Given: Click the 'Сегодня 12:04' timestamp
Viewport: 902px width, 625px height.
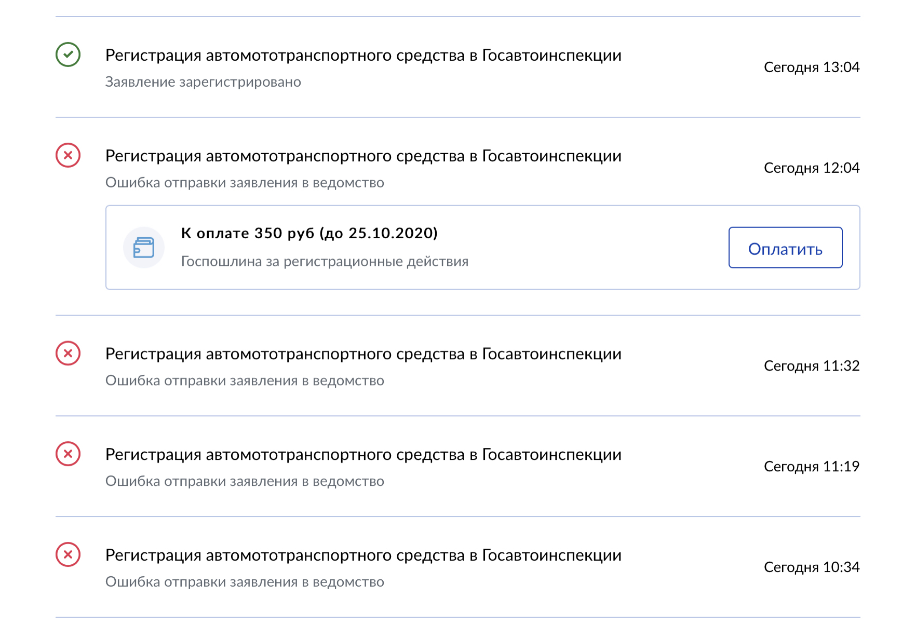Looking at the screenshot, I should pos(811,168).
